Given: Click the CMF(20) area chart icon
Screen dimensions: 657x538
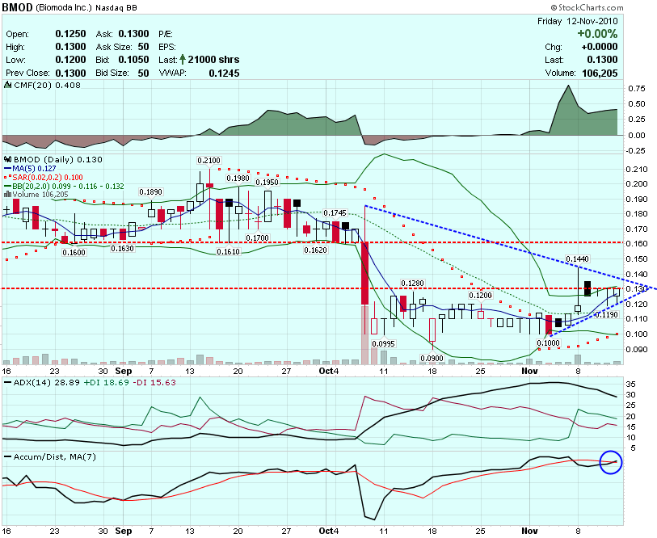Looking at the screenshot, I should (x=7, y=85).
